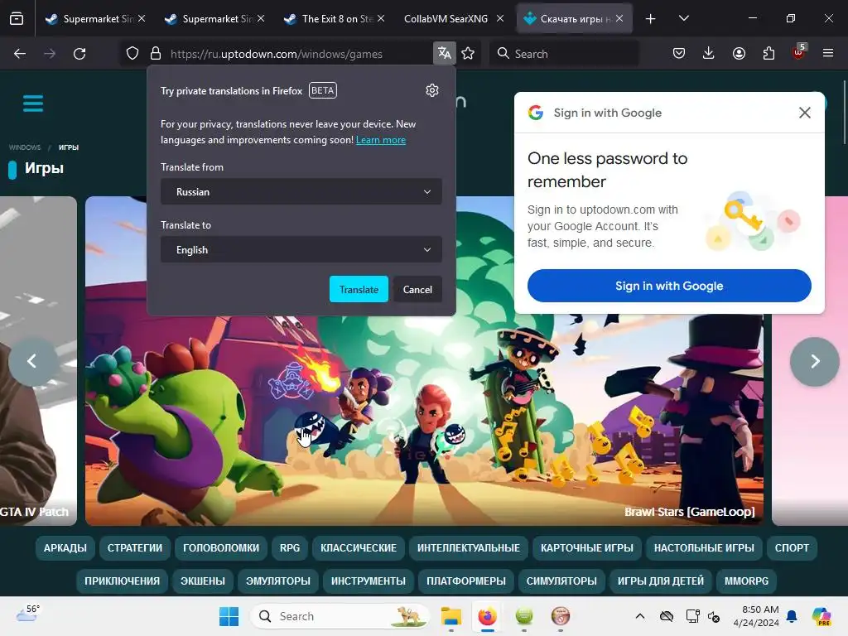Screen dimensions: 848x636
Task: Show previous carousel slide
Action: tap(32, 361)
